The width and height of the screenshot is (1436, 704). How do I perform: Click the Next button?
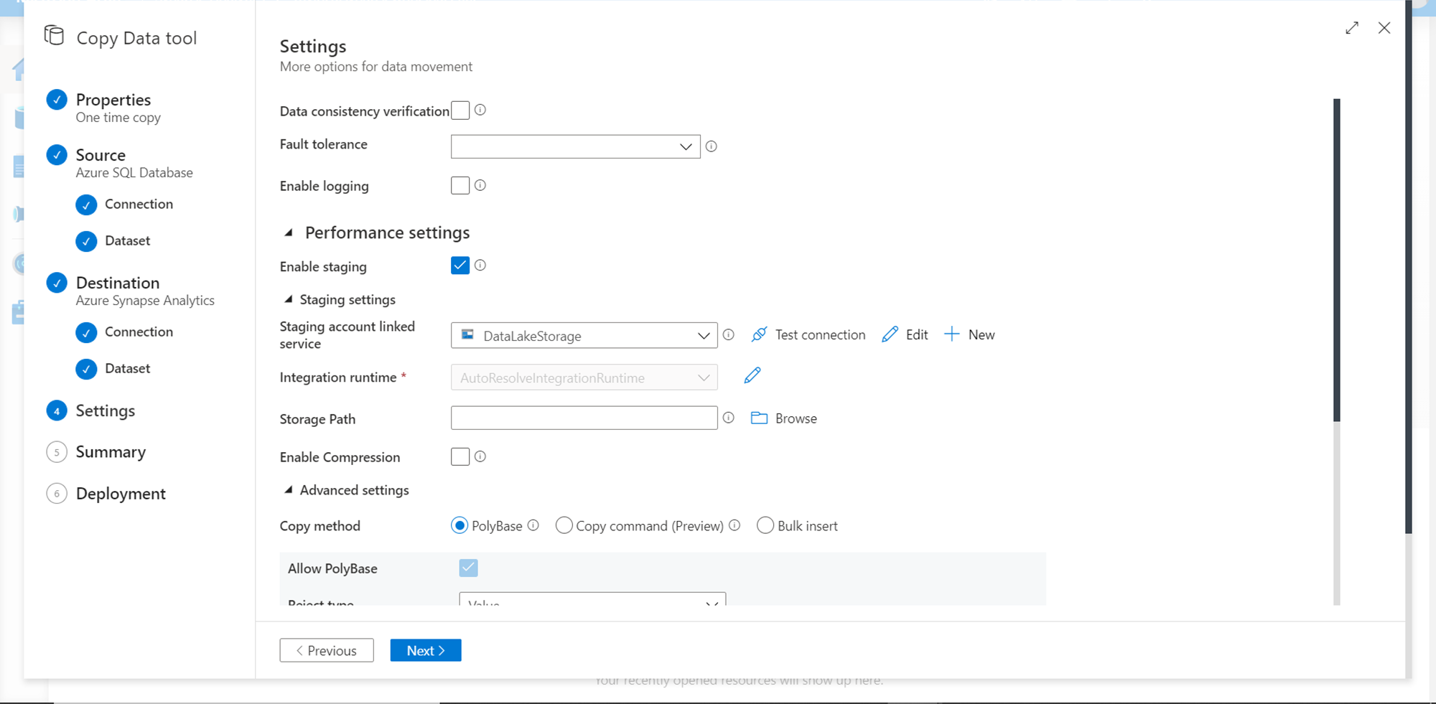tap(426, 650)
